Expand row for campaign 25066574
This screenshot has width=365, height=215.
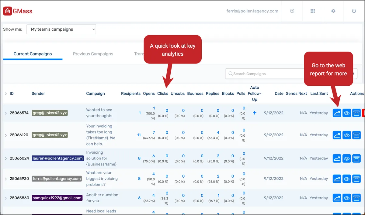point(5,113)
